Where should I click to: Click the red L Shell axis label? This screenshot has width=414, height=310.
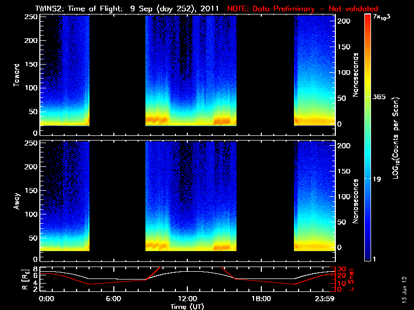point(352,278)
